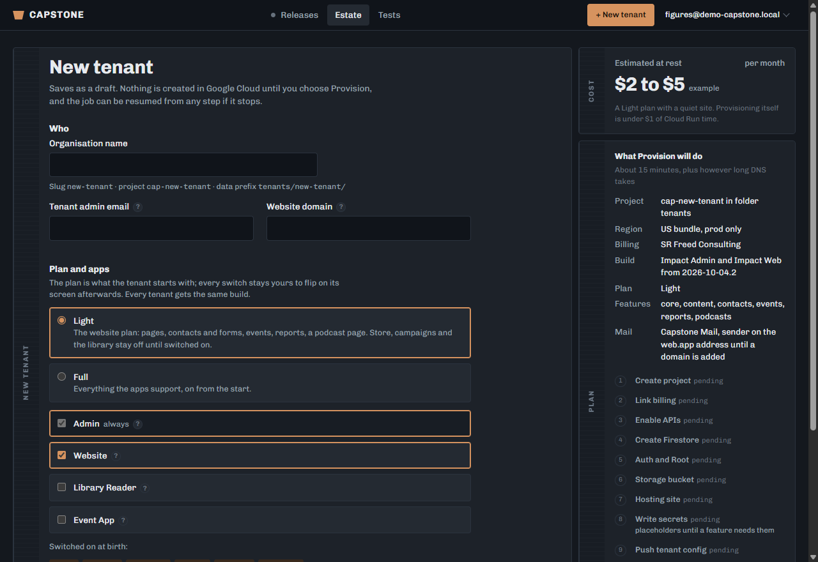The width and height of the screenshot is (818, 562).
Task: Switch to the Estate tab
Action: pyautogui.click(x=348, y=15)
